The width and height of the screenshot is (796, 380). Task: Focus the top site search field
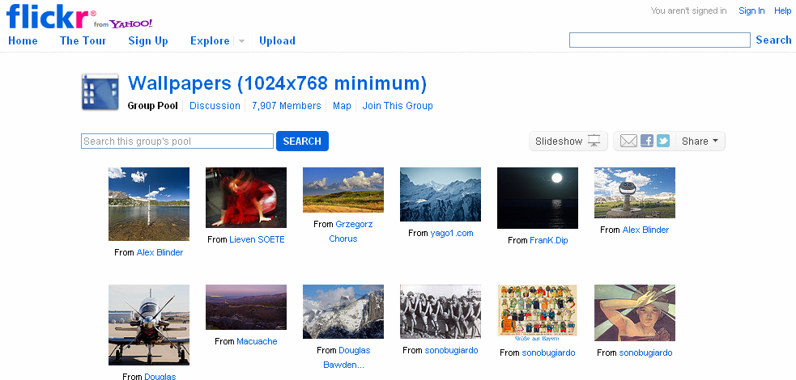coord(659,40)
